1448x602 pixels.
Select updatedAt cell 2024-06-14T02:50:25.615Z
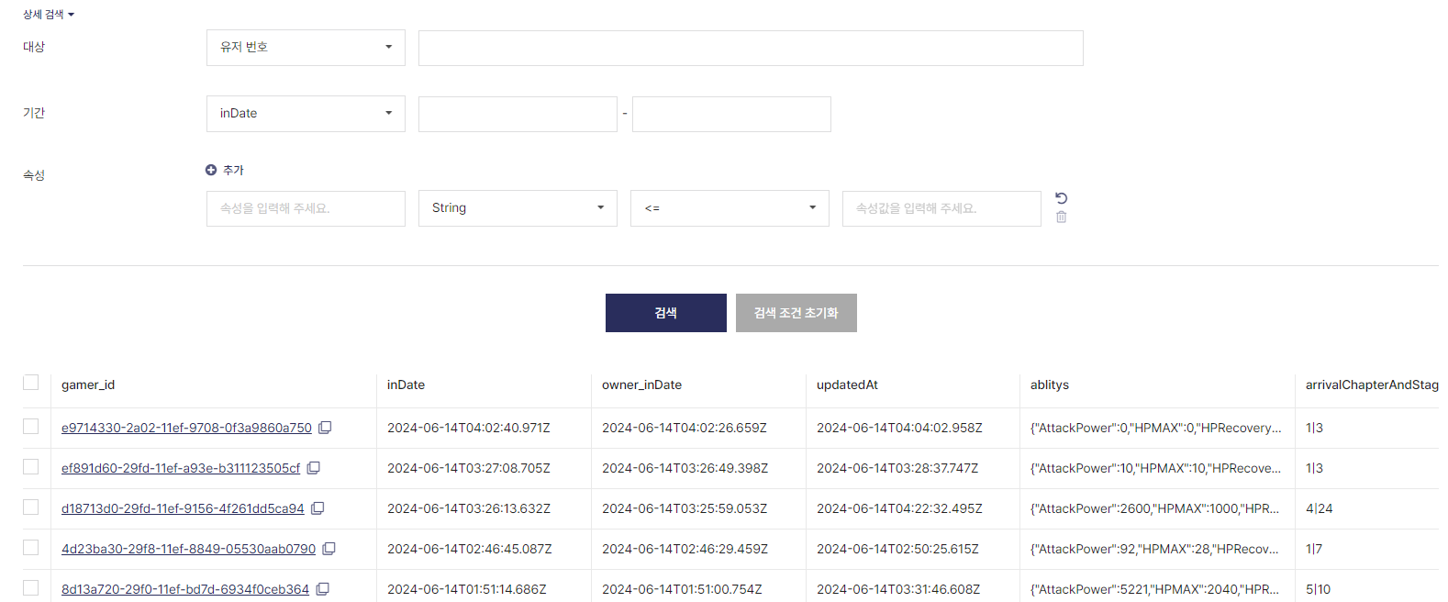click(x=897, y=549)
